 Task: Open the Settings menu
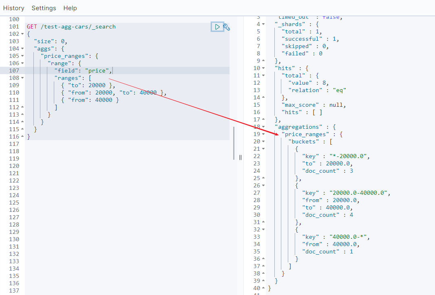point(44,8)
